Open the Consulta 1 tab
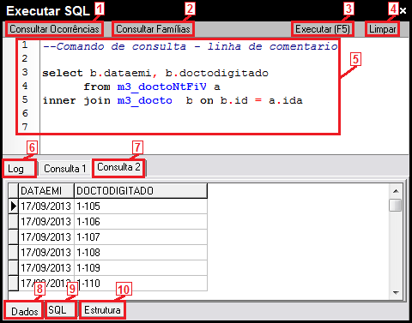Image resolution: width=412 pixels, height=323 pixels. 65,169
